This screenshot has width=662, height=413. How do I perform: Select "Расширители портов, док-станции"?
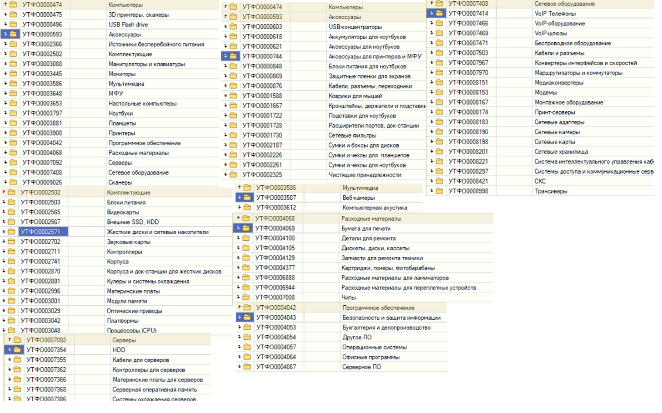pyautogui.click(x=374, y=126)
